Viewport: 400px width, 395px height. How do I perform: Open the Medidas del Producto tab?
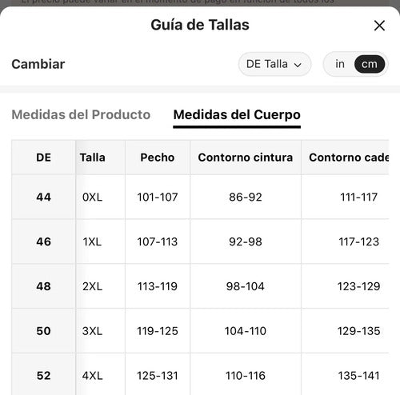pos(81,115)
